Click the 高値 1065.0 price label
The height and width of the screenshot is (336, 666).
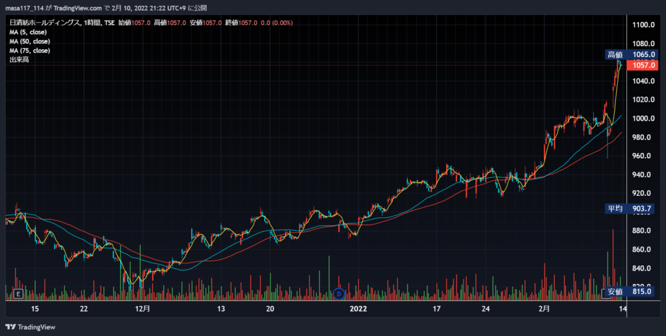632,54
